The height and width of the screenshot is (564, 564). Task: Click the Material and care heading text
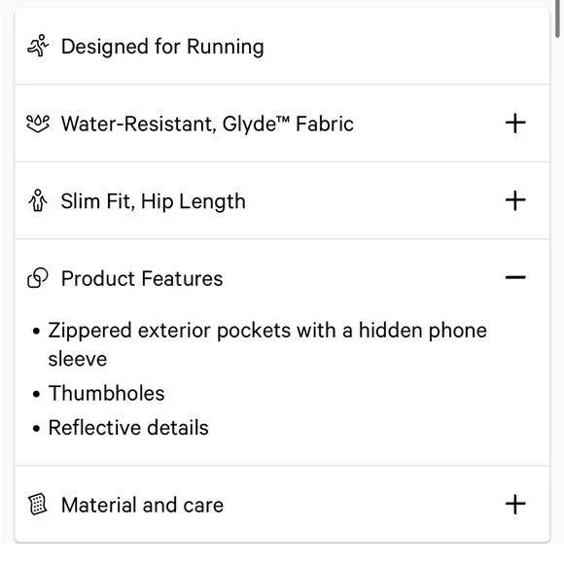coord(142,505)
